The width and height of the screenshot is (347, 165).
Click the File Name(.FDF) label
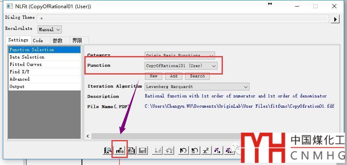[109, 106]
